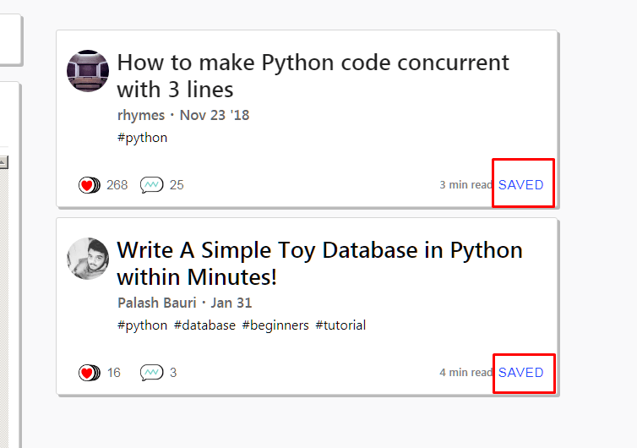The width and height of the screenshot is (637, 448).
Task: Click the scrollbar up arrow at left edge
Action: click(x=3, y=162)
